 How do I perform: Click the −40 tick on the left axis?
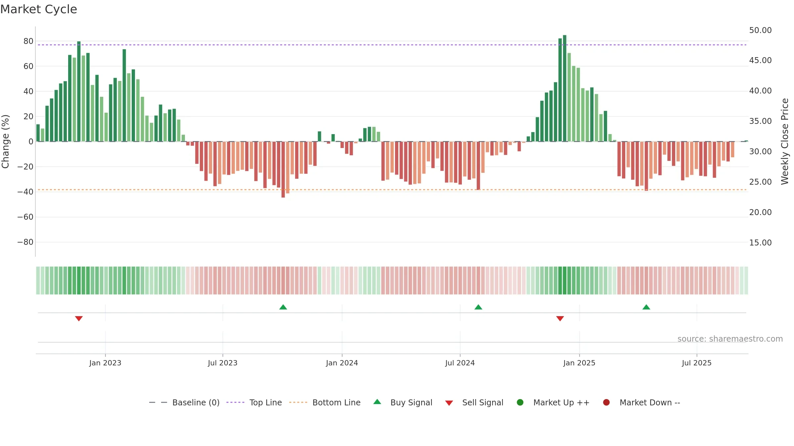click(25, 192)
